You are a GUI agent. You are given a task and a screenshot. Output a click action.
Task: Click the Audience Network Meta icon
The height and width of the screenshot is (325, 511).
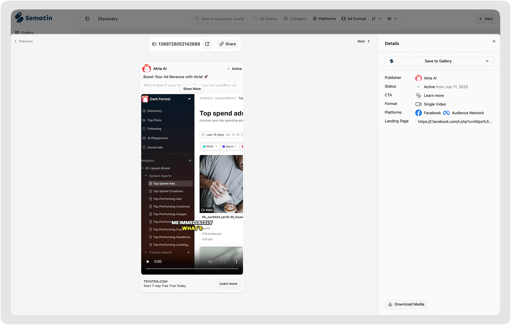pos(446,113)
